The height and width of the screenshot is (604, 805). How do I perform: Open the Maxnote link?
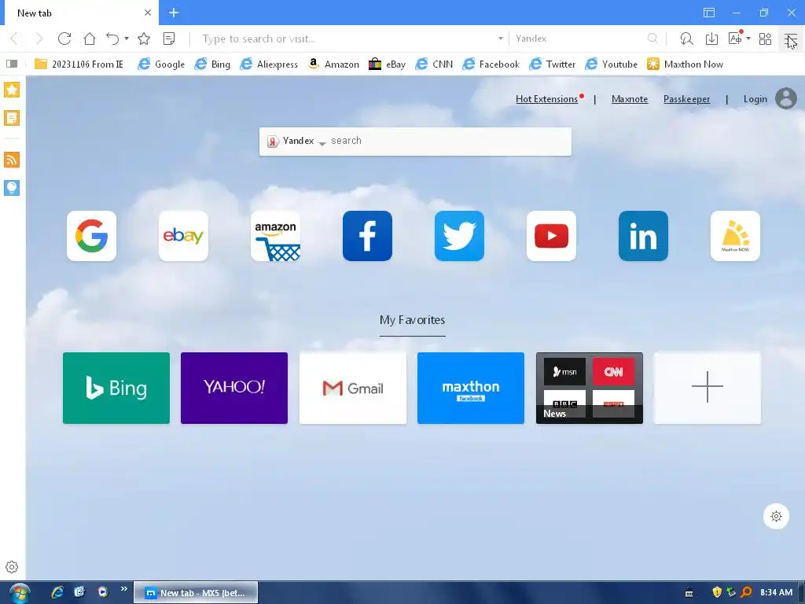630,99
